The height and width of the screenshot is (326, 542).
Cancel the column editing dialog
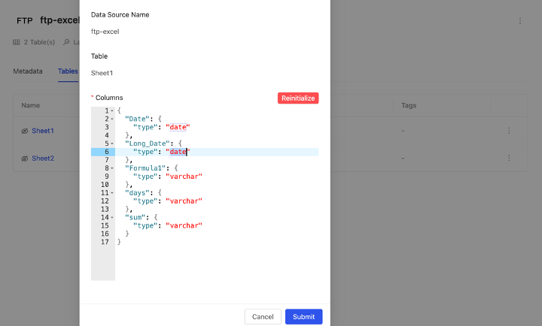263,316
